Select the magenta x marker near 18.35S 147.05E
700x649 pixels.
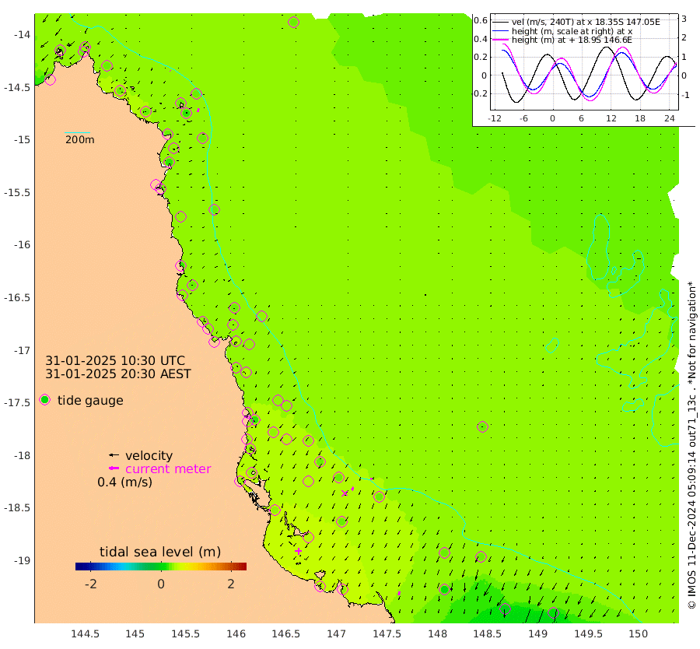pos(345,493)
